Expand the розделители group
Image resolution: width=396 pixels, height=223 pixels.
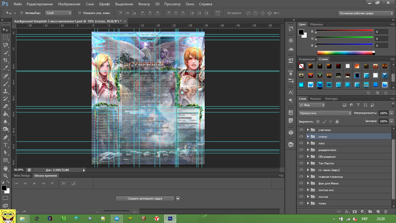308,150
